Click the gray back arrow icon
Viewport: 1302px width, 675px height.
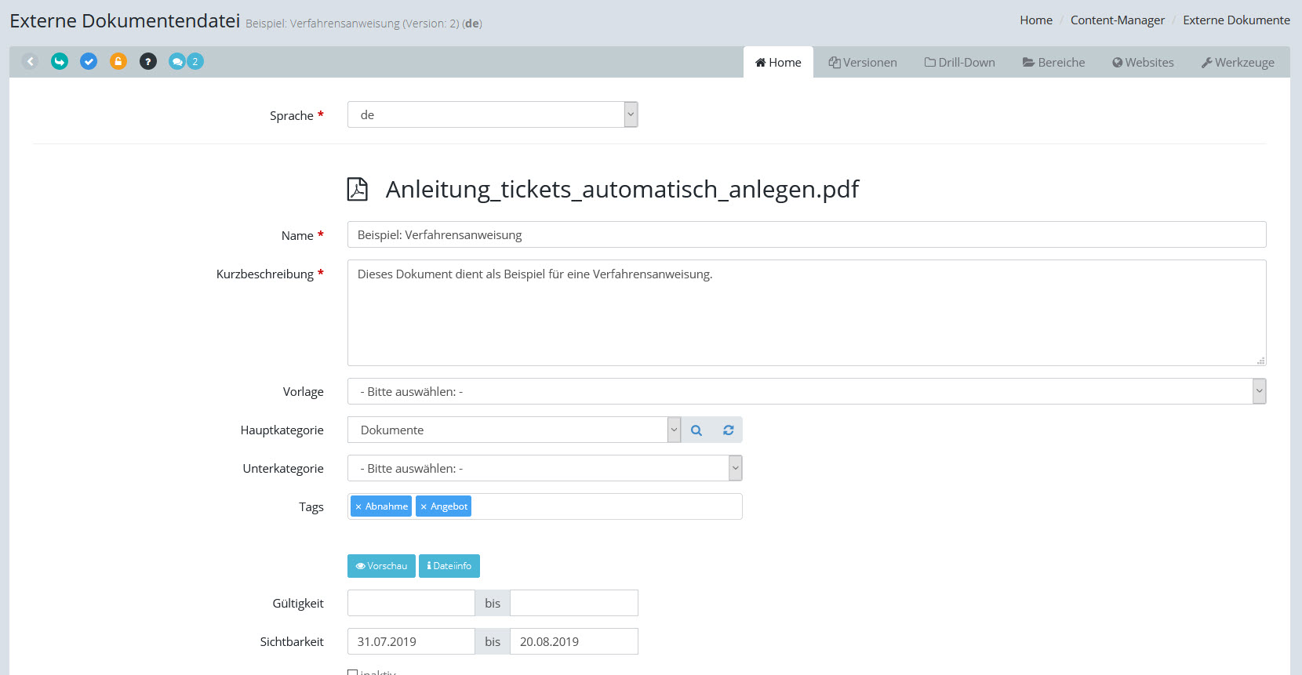point(30,61)
